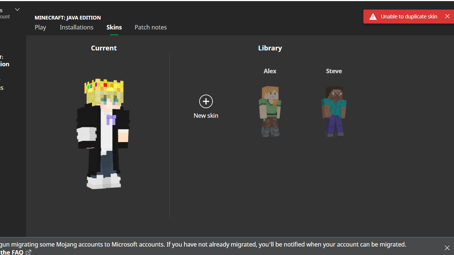Image resolution: width=454 pixels, height=255 pixels.
Task: Open the Installations tab
Action: click(77, 27)
